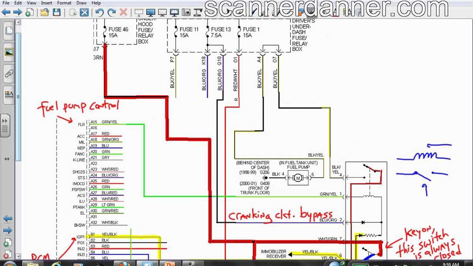Image resolution: width=473 pixels, height=266 pixels.
Task: Add a blank page from top toolbar
Action: pos(29,13)
